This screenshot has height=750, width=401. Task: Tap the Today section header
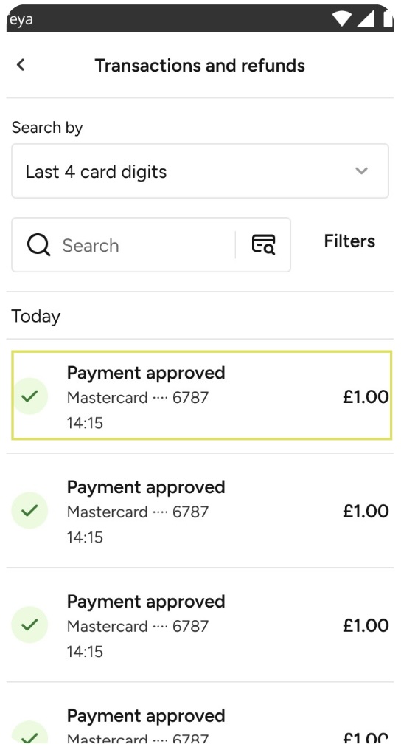36,316
